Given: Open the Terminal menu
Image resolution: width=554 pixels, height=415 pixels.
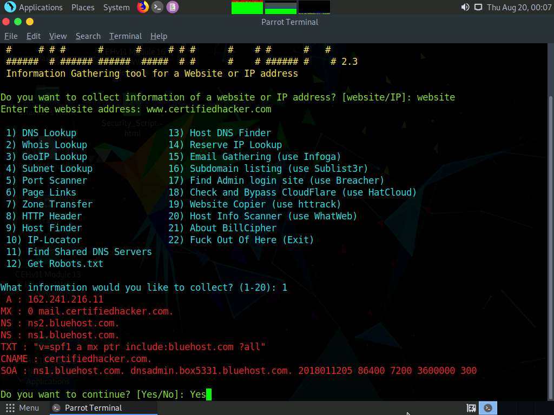Looking at the screenshot, I should point(126,36).
